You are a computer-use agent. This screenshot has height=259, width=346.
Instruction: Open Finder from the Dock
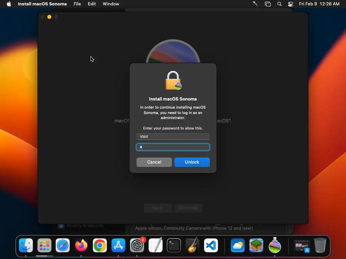[x=26, y=245]
